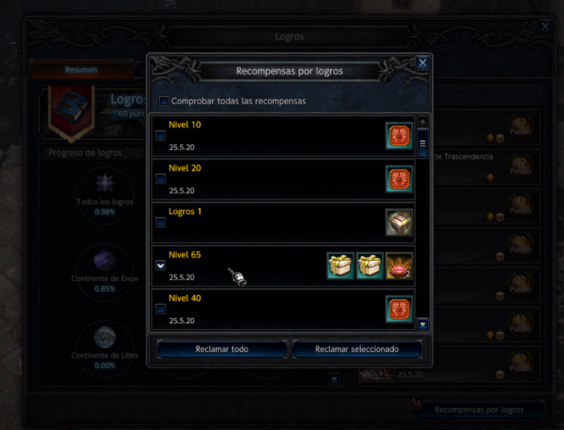Click the reward list scroll down arrow
The width and height of the screenshot is (564, 430).
point(423,324)
